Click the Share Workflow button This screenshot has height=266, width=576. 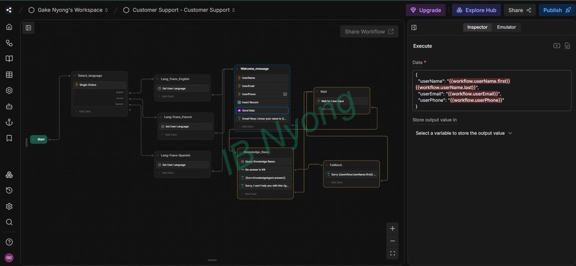(369, 32)
